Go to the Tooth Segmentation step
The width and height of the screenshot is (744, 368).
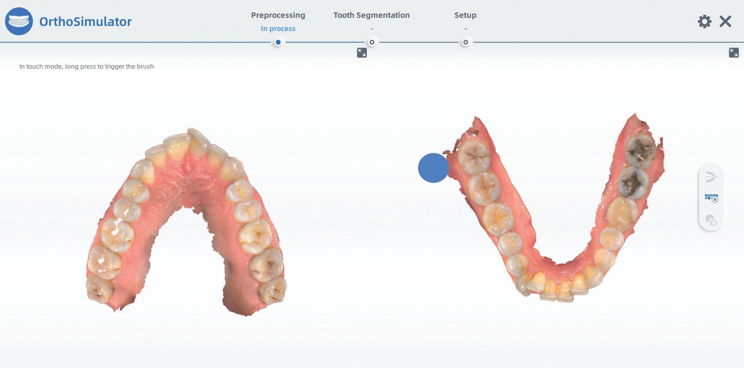372,15
